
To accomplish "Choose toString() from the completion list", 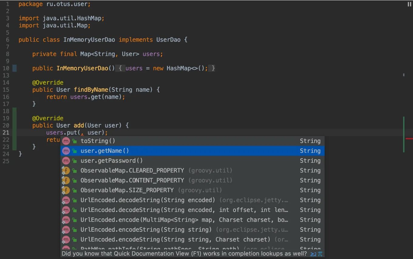I will tap(192, 141).
